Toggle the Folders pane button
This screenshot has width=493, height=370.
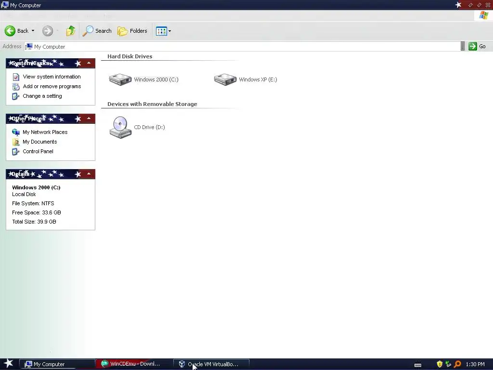pos(132,31)
